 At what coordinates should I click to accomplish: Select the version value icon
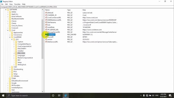(46, 39)
